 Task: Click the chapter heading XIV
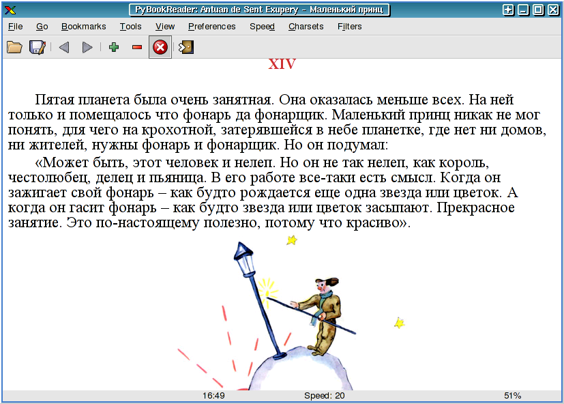(282, 64)
